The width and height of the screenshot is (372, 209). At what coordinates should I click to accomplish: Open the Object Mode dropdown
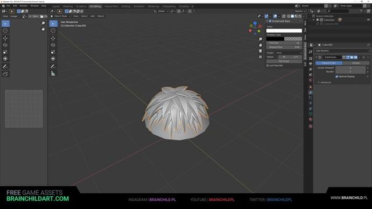tap(60, 16)
